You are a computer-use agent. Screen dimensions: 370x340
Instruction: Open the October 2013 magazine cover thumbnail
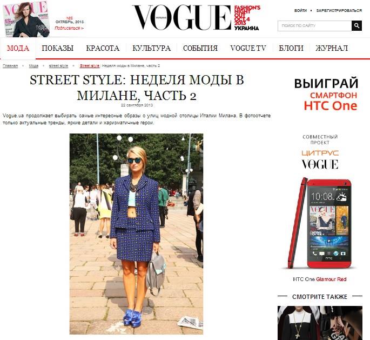(26, 19)
